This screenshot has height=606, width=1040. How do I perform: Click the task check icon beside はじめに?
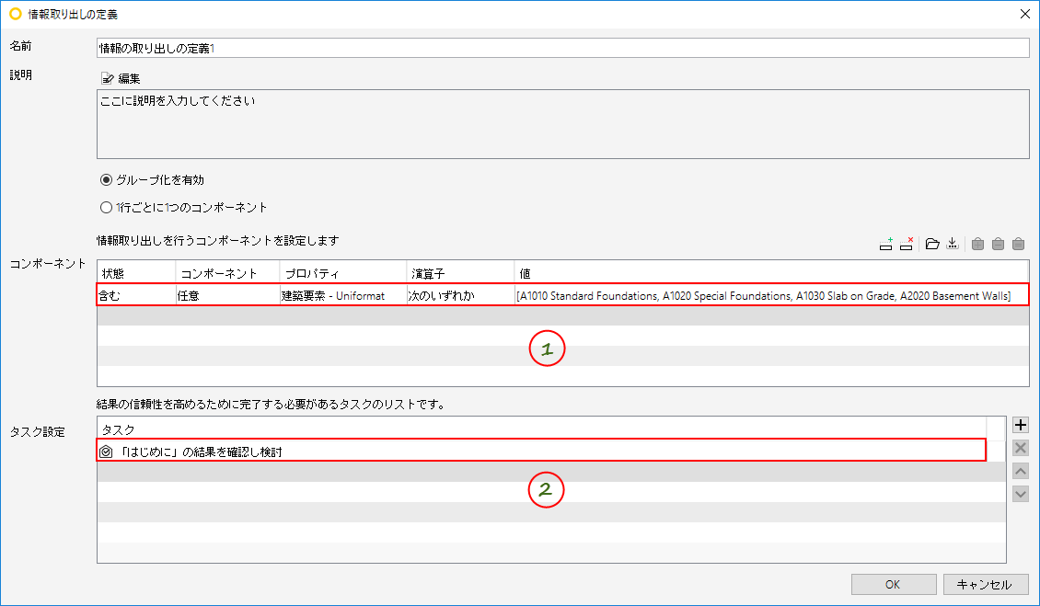[x=106, y=452]
